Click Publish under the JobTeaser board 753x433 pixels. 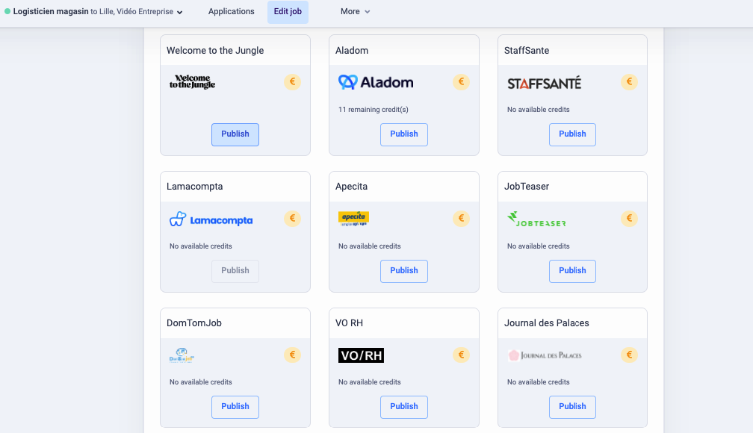click(x=573, y=271)
